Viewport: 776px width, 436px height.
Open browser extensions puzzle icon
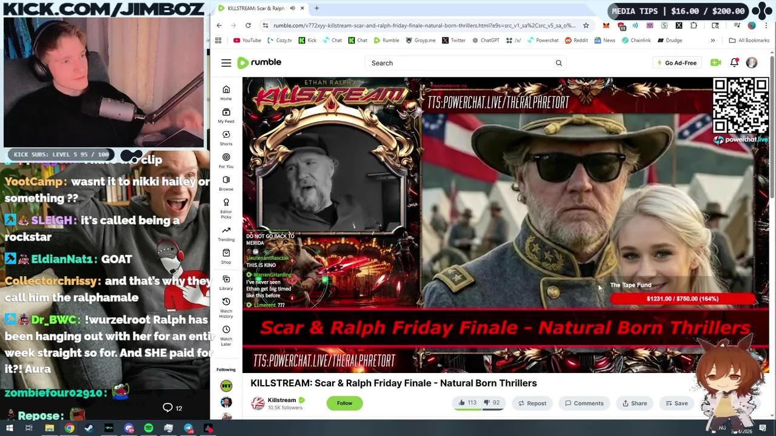[x=694, y=25]
